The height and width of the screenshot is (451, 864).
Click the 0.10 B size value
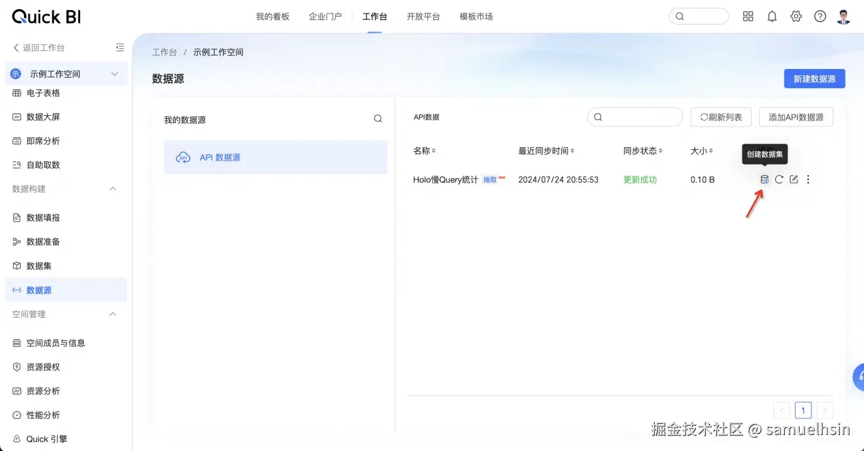702,180
